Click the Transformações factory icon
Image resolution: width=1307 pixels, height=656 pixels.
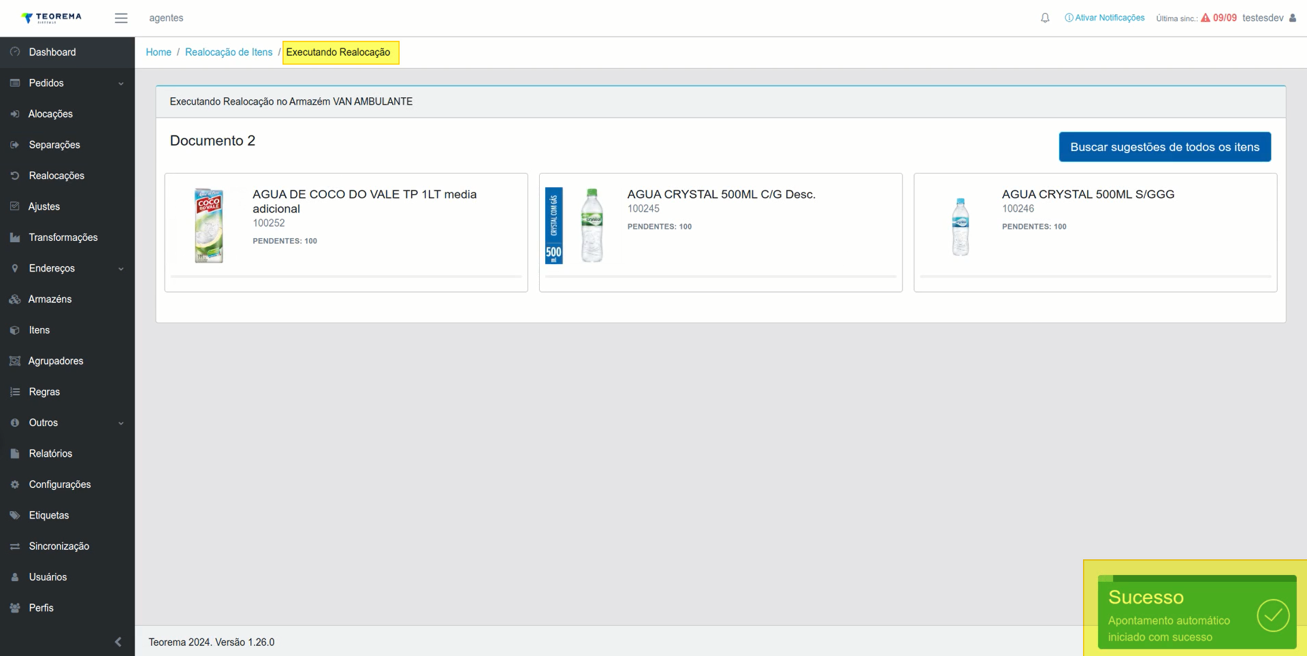[x=15, y=237]
